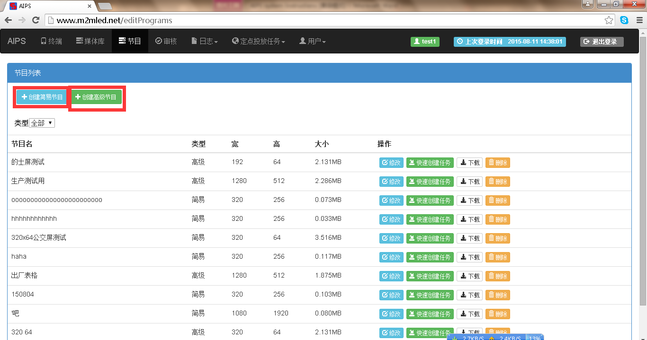
Task: Select the 节目 nav item
Action: [x=130, y=41]
